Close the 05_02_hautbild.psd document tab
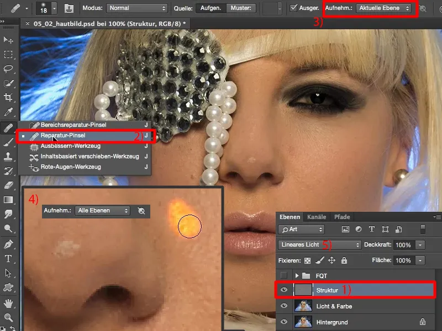 pyautogui.click(x=27, y=24)
